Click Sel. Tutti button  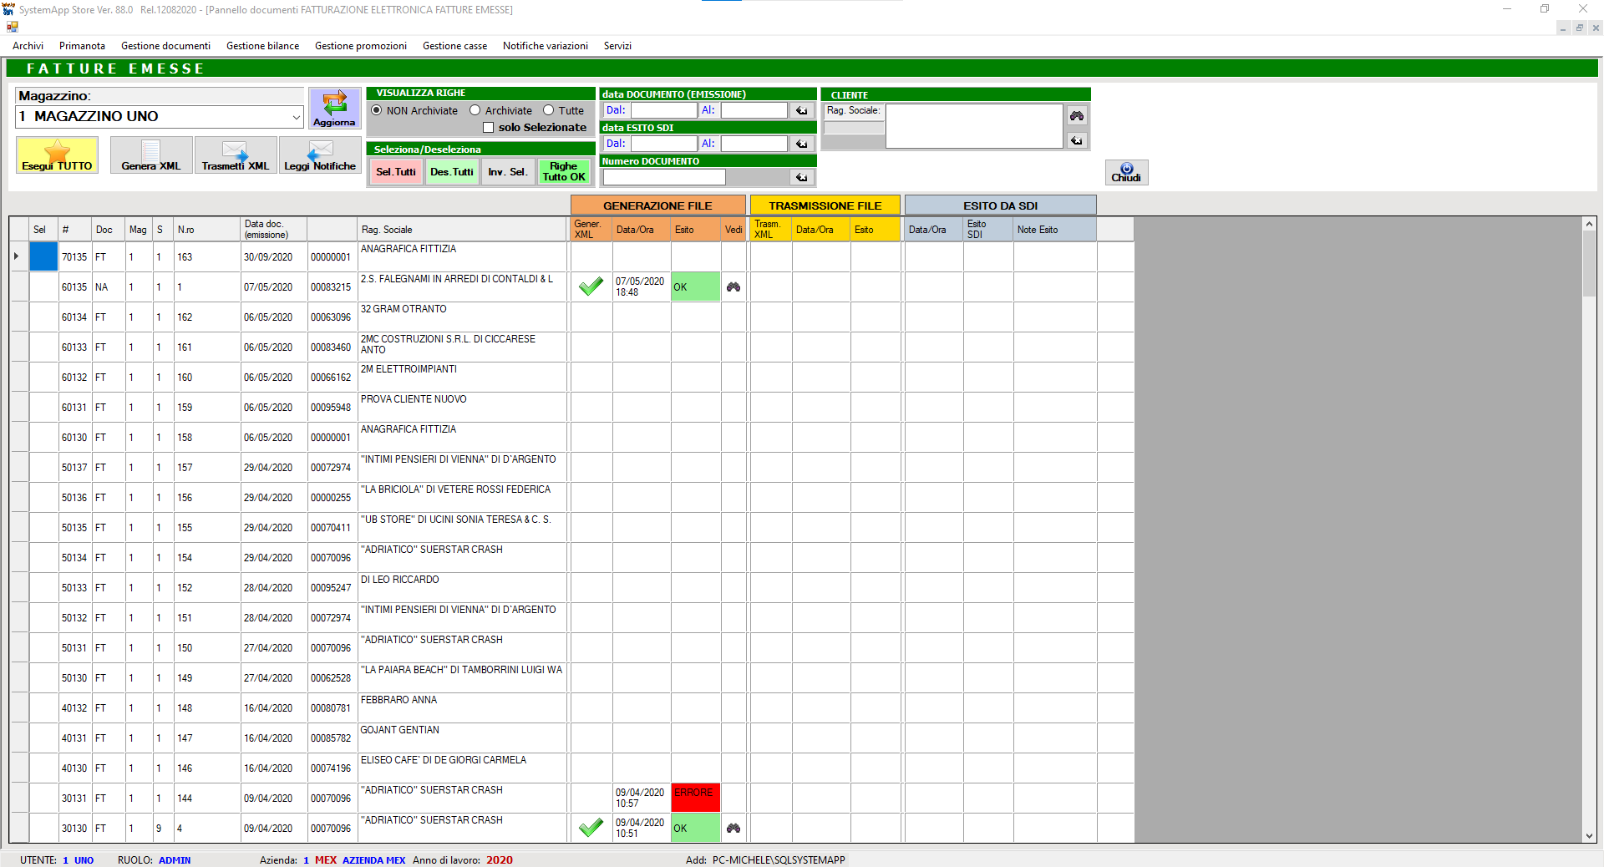pos(396,172)
